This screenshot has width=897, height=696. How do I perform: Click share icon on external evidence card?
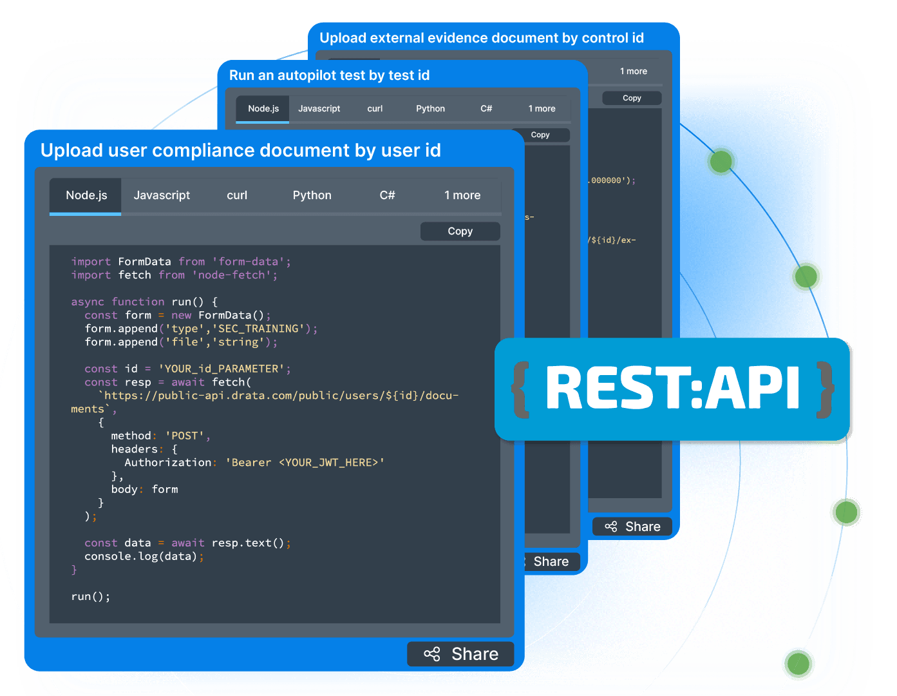[x=611, y=527]
